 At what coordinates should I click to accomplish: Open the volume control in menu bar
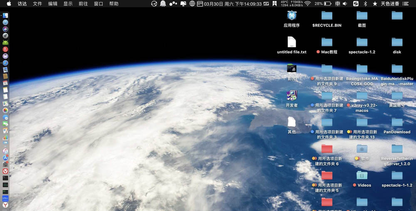(x=345, y=4)
